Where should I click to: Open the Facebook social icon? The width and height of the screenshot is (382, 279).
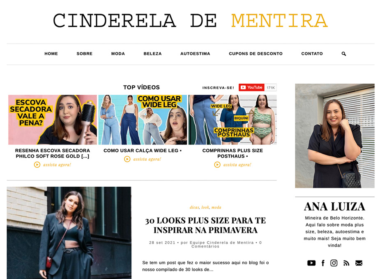pyautogui.click(x=323, y=263)
